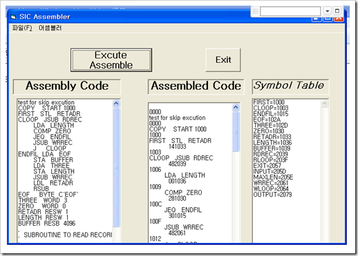Click symbol entry BUFFER=1039
The height and width of the screenshot is (256, 358).
(x=272, y=148)
